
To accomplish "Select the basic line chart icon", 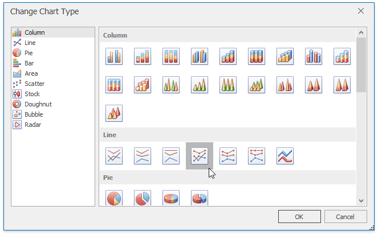I will point(114,156).
